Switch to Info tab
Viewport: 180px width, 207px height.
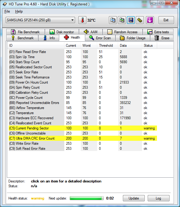pyautogui.click(x=49, y=38)
